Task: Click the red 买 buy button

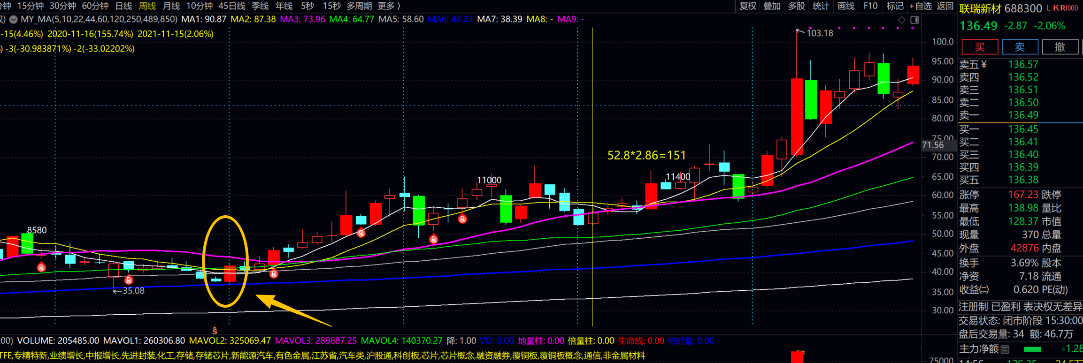Action: tap(980, 47)
